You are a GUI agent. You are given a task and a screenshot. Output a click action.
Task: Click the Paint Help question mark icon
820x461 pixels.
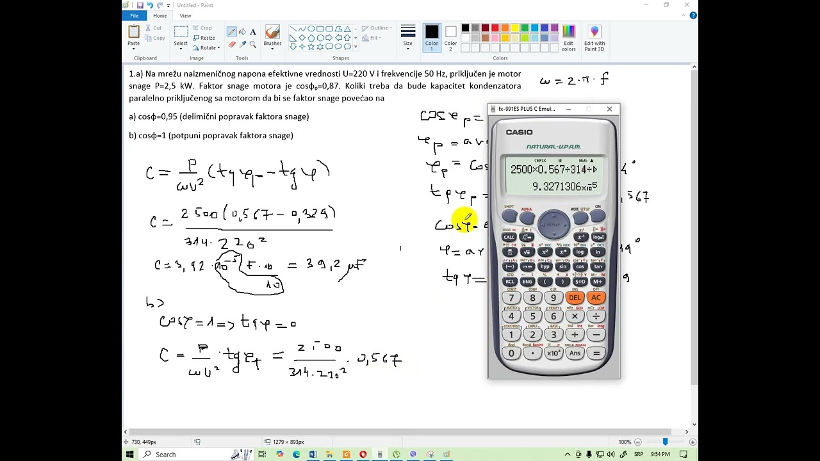[x=693, y=15]
